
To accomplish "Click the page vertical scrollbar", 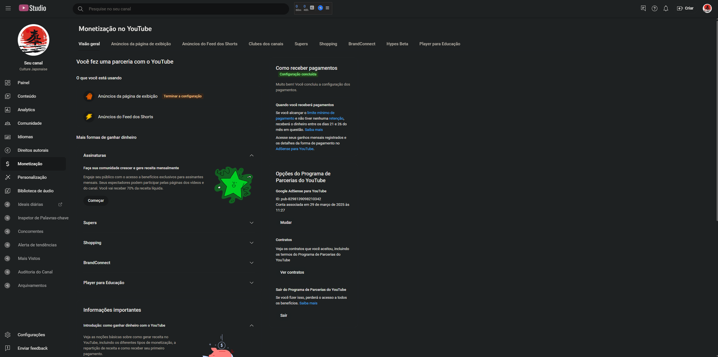I will tap(716, 121).
